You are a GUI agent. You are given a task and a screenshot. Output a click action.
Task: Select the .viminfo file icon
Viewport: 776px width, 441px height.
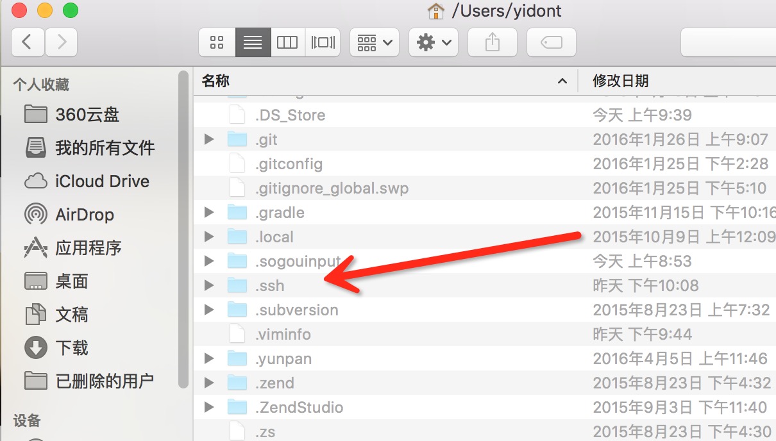237,334
